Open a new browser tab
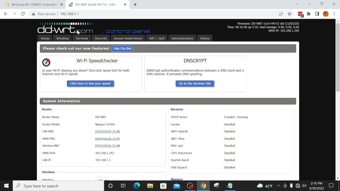The height and width of the screenshot is (191, 340). 135,5
